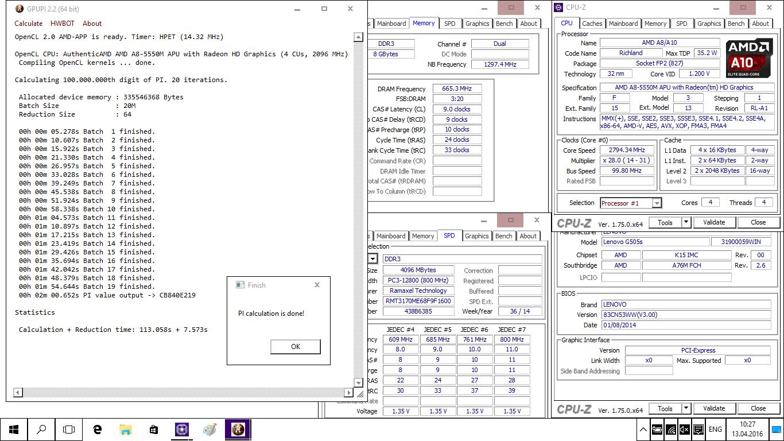
Task: Click the Core Speed value field
Action: click(627, 150)
